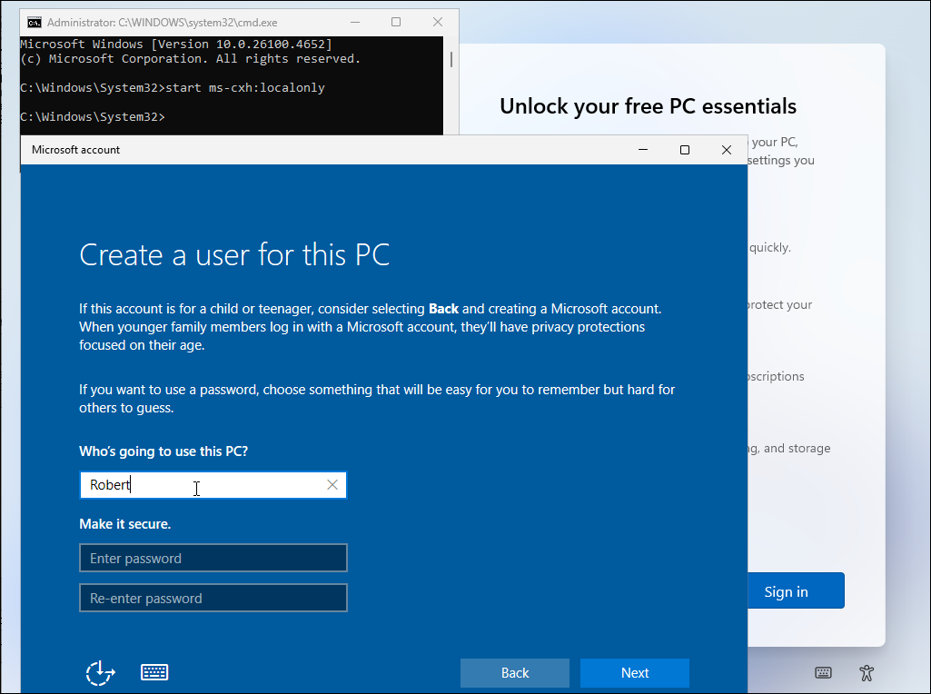931x694 pixels.
Task: Click the accessibility icon in the dialog's bottom-left
Action: coord(100,672)
